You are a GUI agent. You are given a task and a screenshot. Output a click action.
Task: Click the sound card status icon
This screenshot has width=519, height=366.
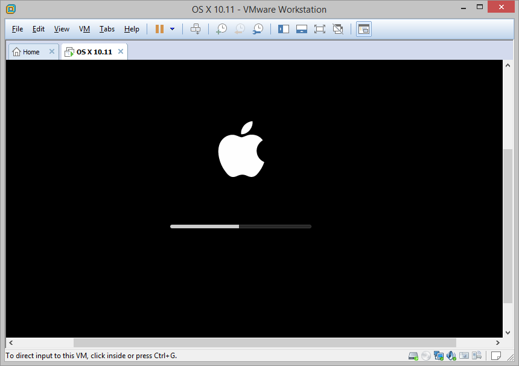(451, 356)
